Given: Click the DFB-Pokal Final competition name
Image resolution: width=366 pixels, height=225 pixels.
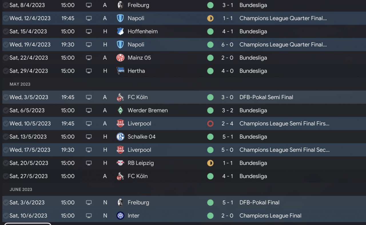Looking at the screenshot, I should pos(259,202).
